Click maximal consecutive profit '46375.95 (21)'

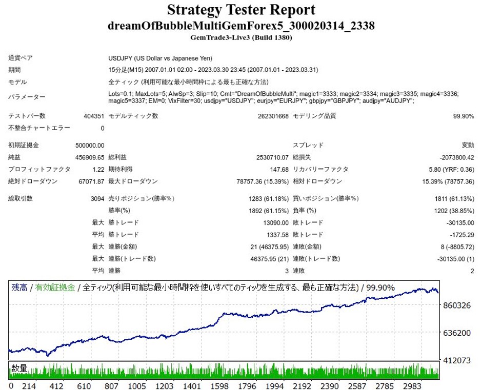pos(270,259)
